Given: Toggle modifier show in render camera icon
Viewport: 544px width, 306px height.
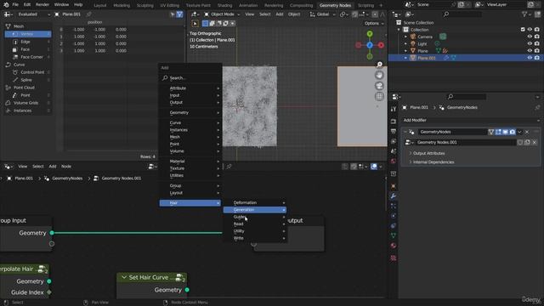Looking at the screenshot, I should coord(513,132).
